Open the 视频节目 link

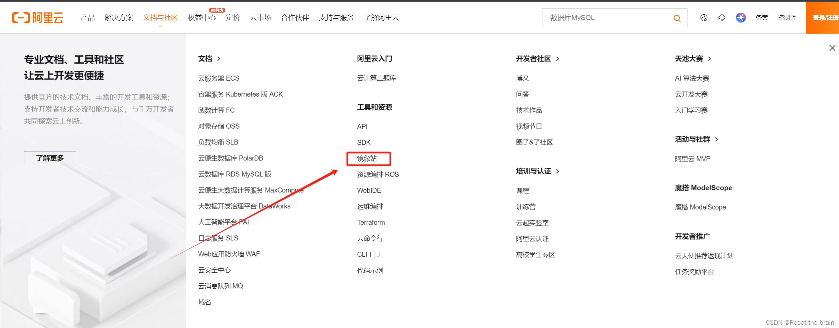click(529, 126)
